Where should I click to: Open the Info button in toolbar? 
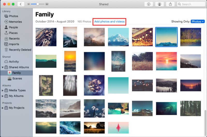(x=149, y=4)
